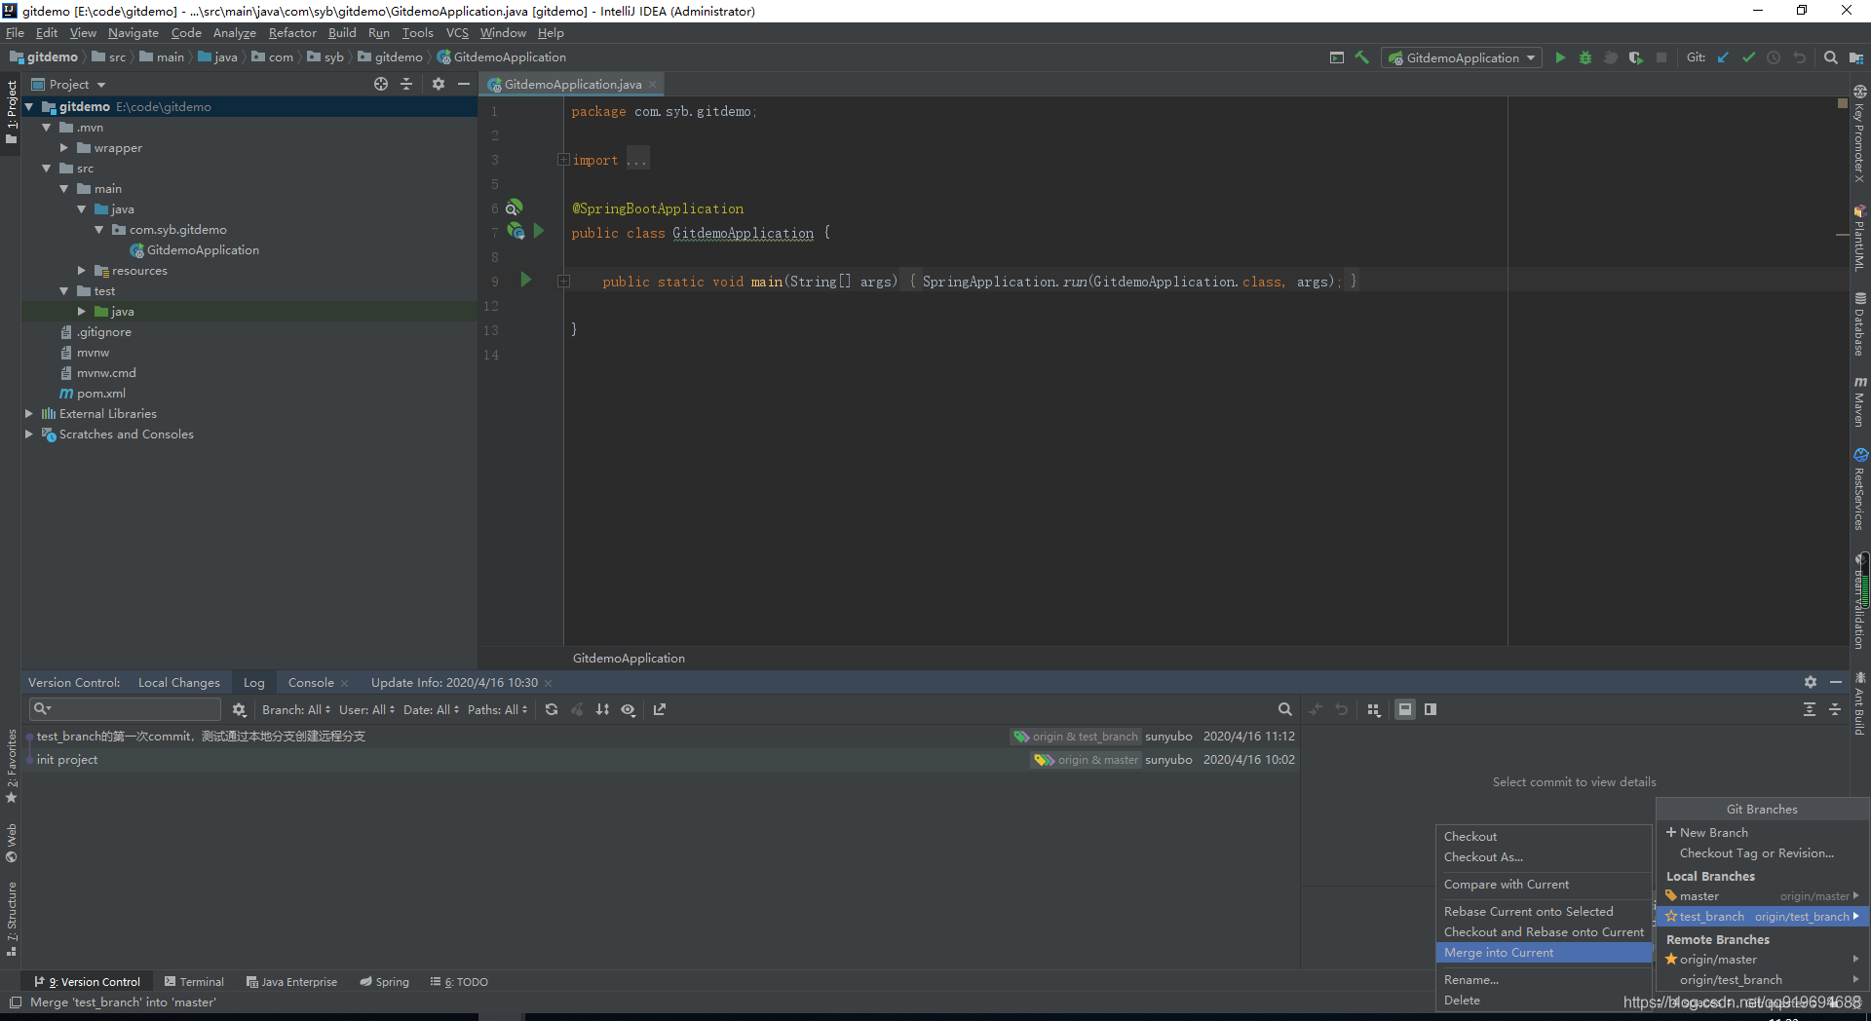Close the GitdemoApplication.java editor tab
Image resolution: width=1871 pixels, height=1021 pixels.
coord(653,85)
